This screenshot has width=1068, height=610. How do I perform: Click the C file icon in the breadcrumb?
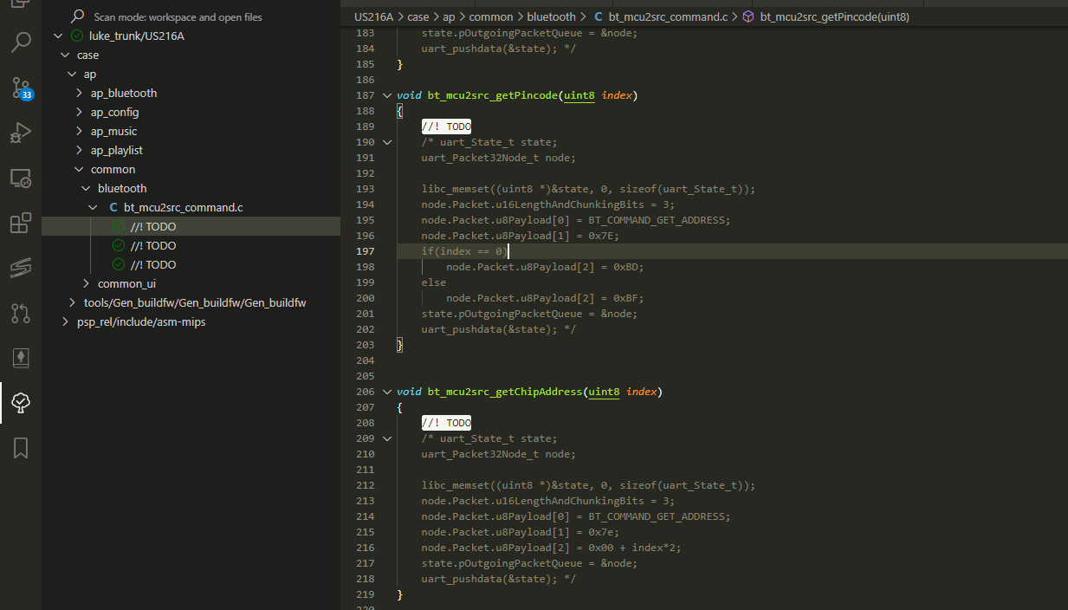[599, 16]
